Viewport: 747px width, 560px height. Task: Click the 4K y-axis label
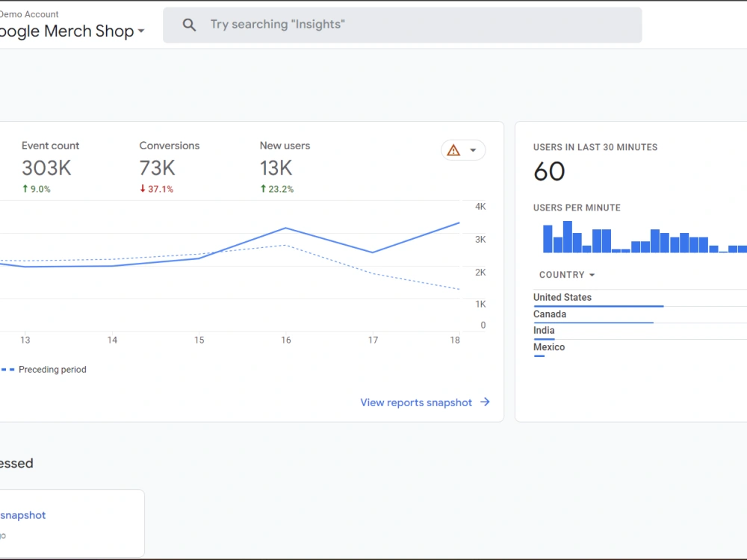[x=480, y=207]
